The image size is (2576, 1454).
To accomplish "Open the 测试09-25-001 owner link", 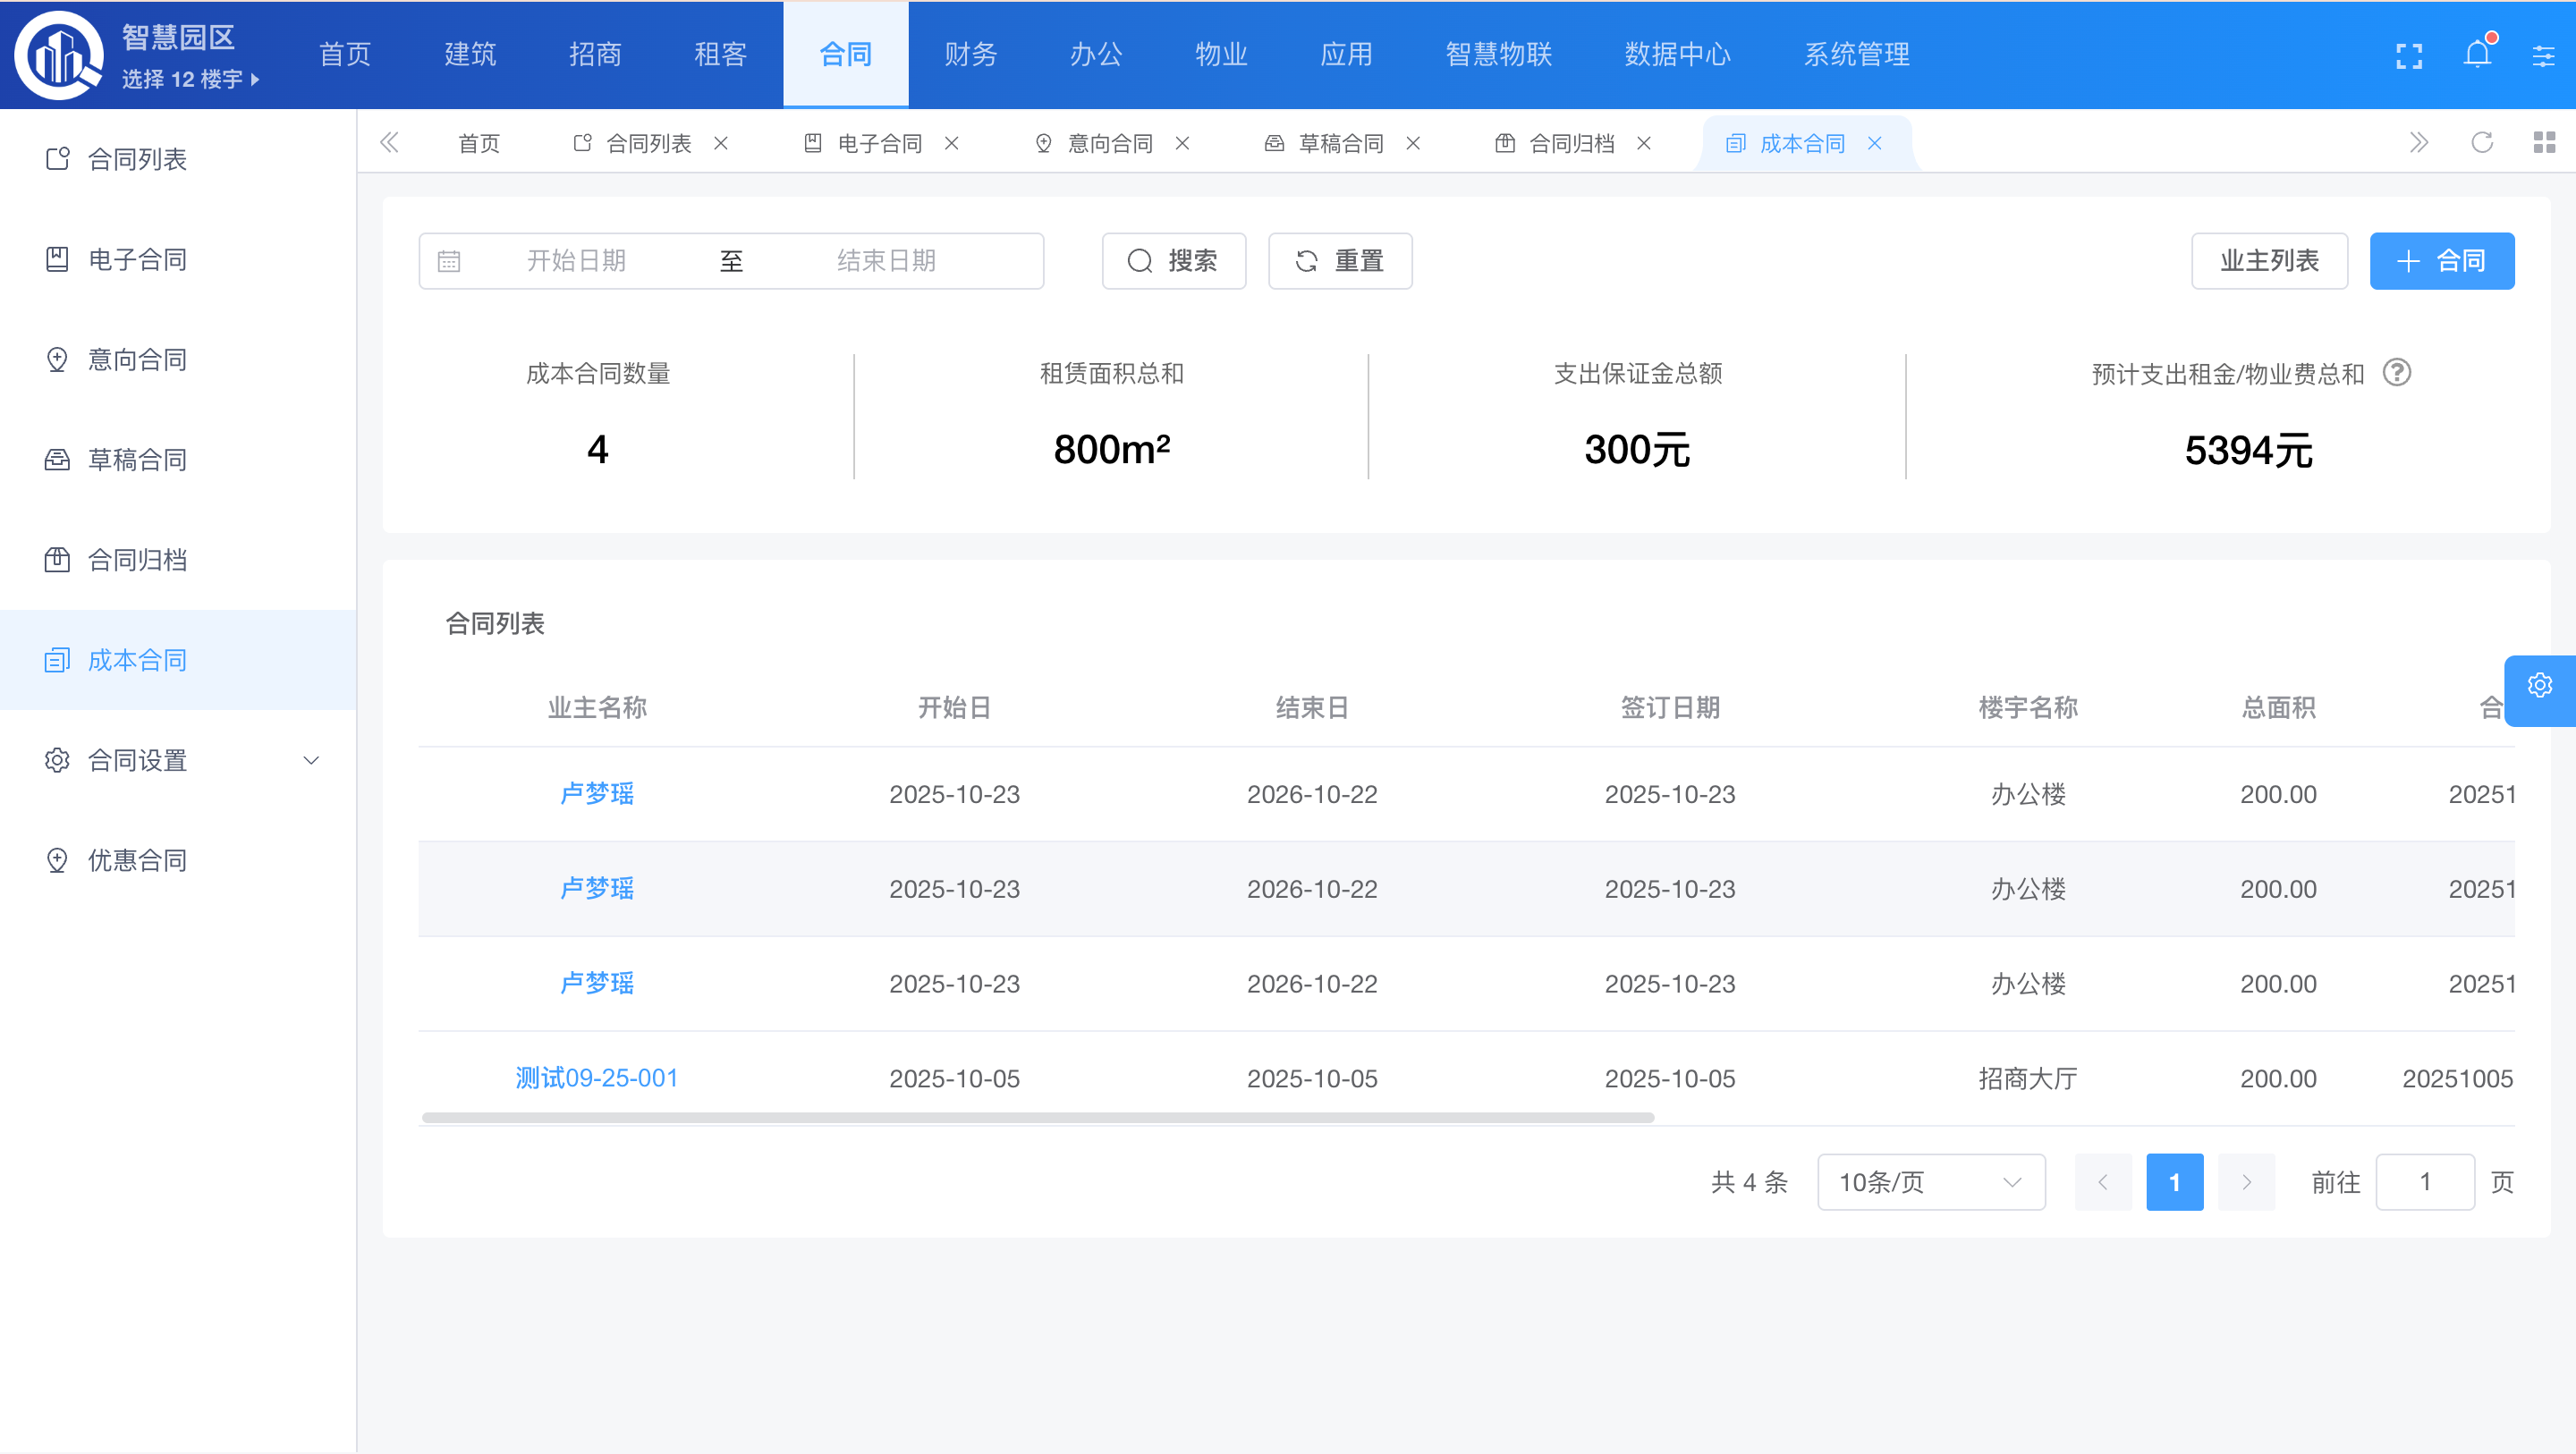I will click(597, 1078).
